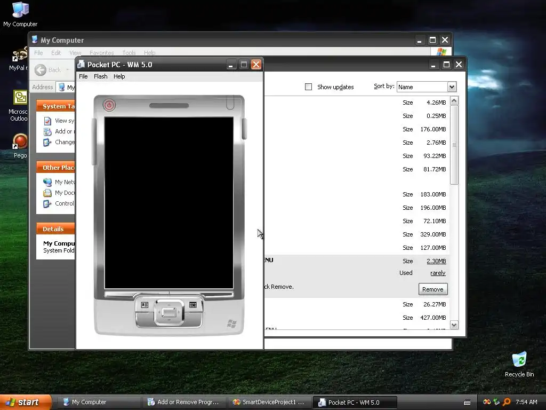546x410 pixels.
Task: Click the programs list scrollbar thumb
Action: click(454, 145)
